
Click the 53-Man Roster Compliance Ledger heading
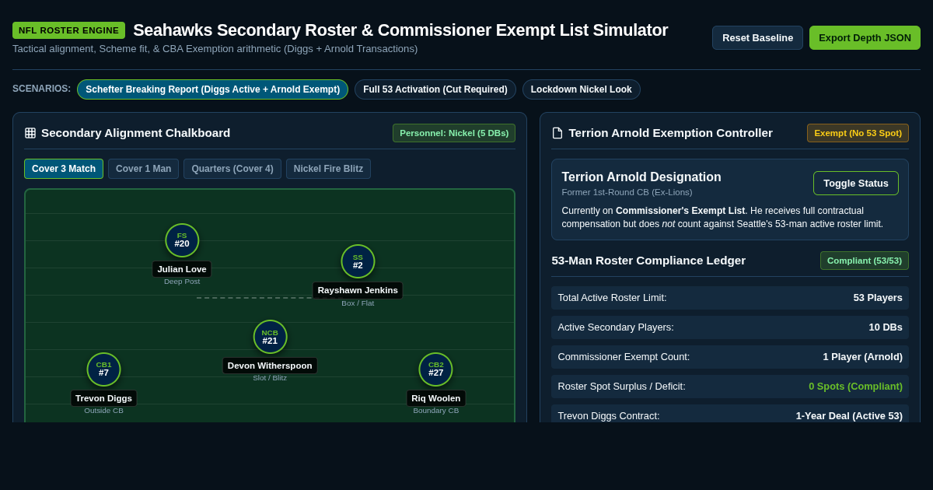(x=648, y=261)
